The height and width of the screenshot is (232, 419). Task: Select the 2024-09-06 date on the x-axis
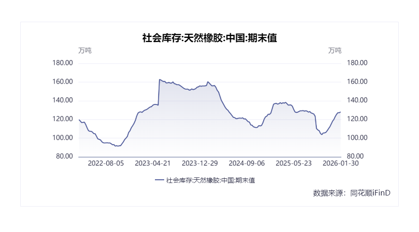[247, 163]
